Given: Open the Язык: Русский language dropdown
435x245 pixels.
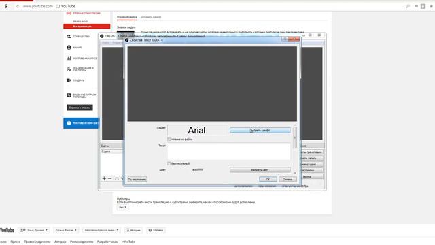Looking at the screenshot, I should [x=34, y=230].
